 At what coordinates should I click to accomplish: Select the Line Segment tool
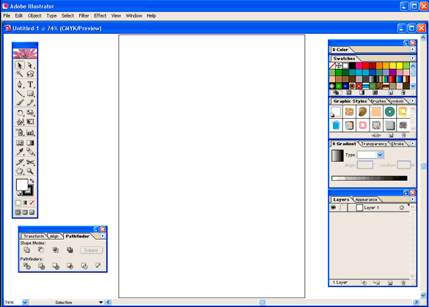pos(19,94)
